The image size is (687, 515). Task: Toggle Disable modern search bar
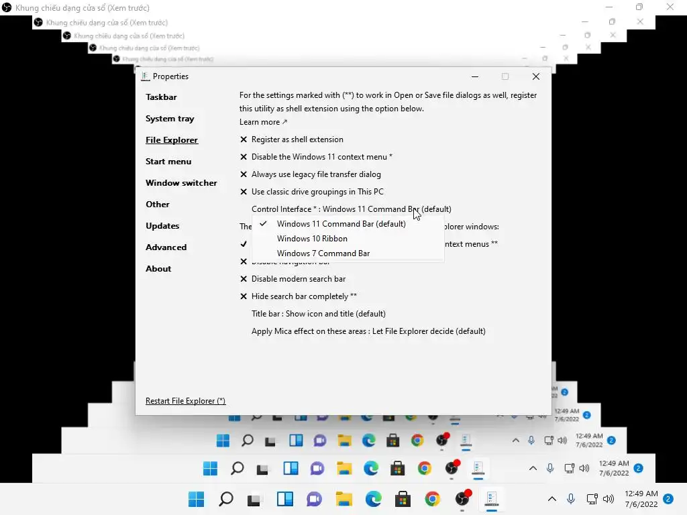tap(293, 279)
